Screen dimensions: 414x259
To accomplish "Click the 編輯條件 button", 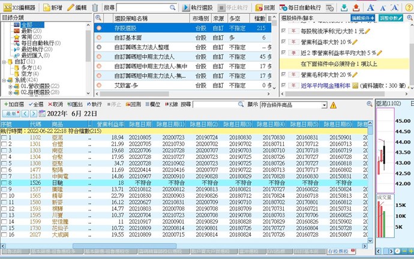I will click(364, 19).
